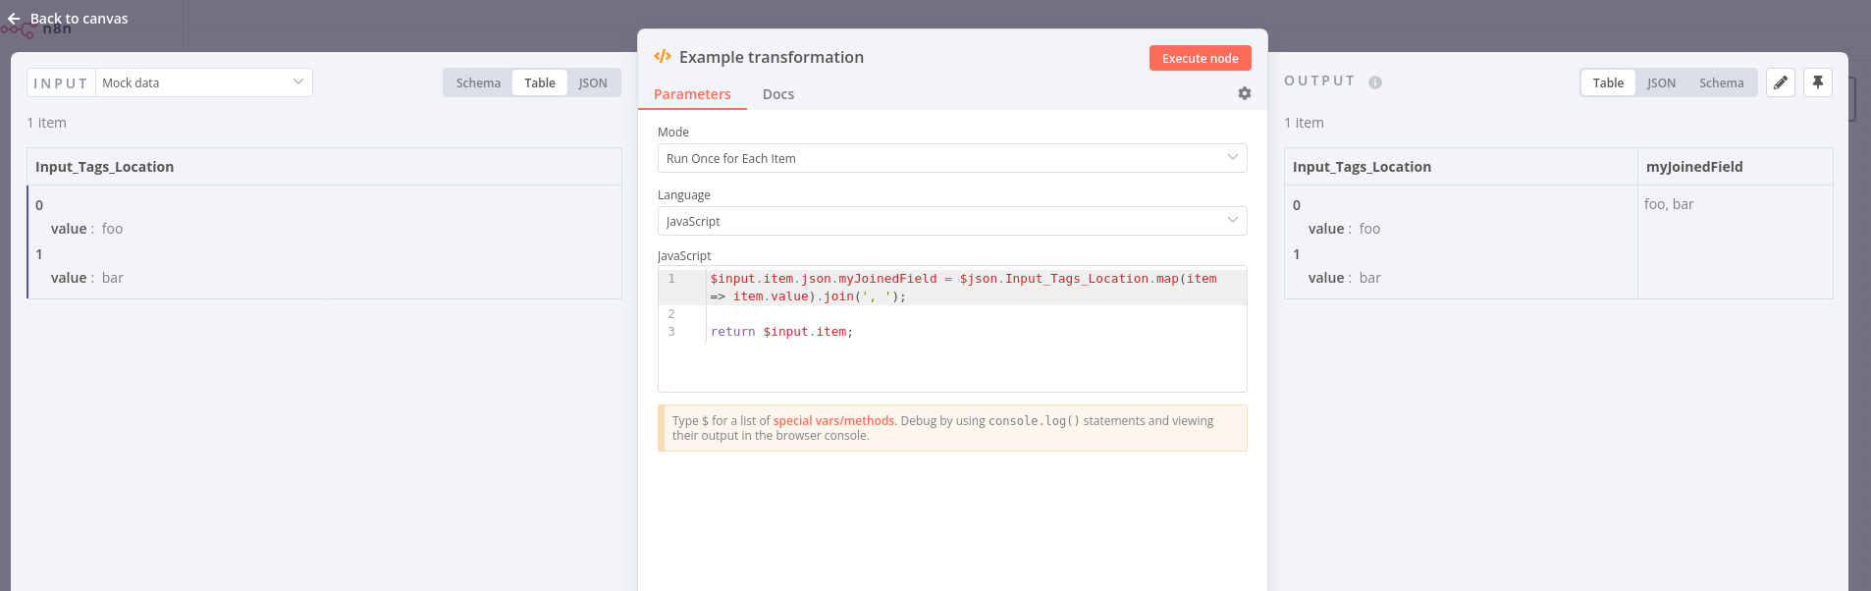Switch input view to Schema
Viewport: 1871px width, 591px height.
(x=478, y=82)
